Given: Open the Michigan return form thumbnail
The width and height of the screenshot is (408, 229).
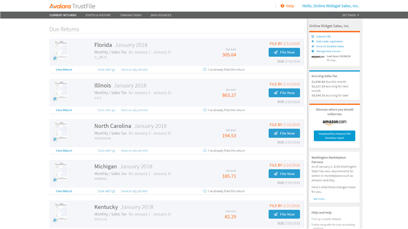Looking at the screenshot, I should [62, 171].
